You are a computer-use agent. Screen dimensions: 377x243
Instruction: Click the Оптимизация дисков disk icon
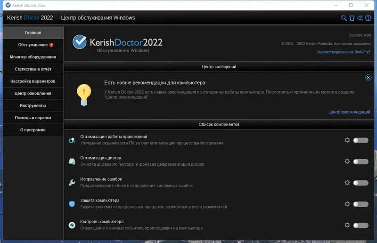tap(72, 162)
